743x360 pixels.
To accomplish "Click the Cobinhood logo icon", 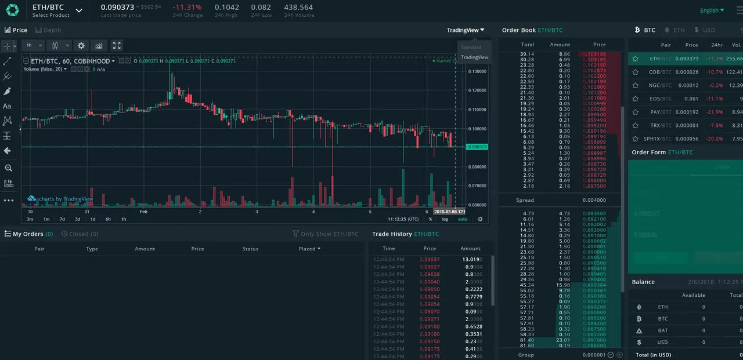I will [12, 10].
